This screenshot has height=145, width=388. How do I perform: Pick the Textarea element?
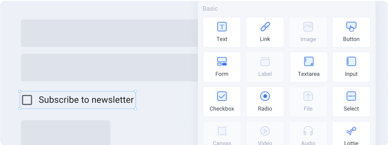tap(309, 67)
